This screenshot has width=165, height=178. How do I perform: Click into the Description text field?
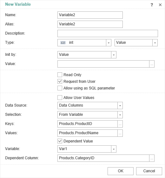click(108, 34)
